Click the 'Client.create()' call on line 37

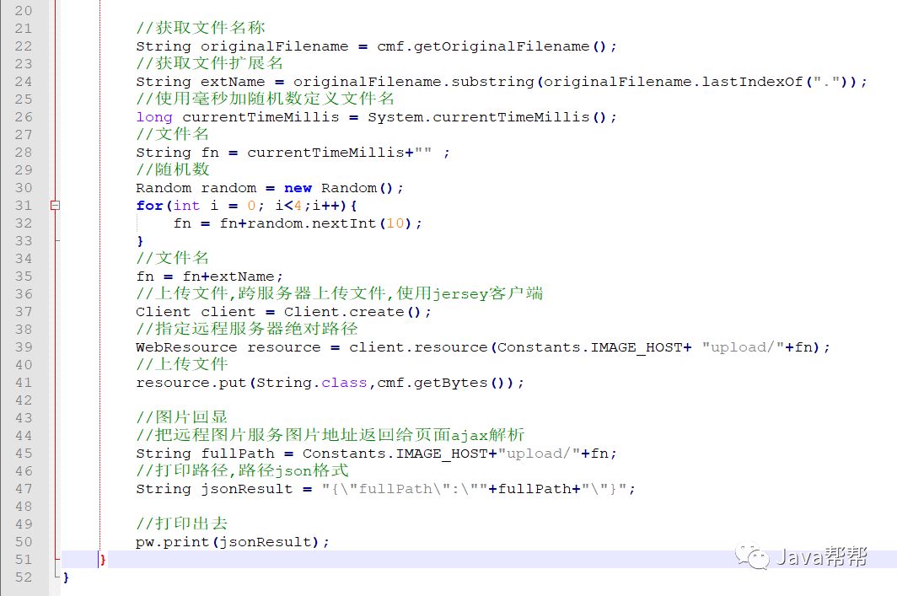(x=357, y=312)
